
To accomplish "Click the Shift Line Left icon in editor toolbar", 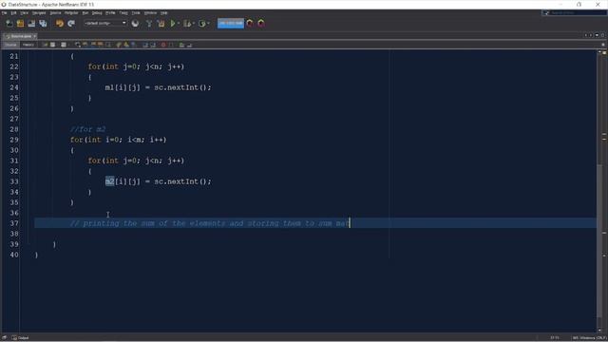I will point(145,45).
